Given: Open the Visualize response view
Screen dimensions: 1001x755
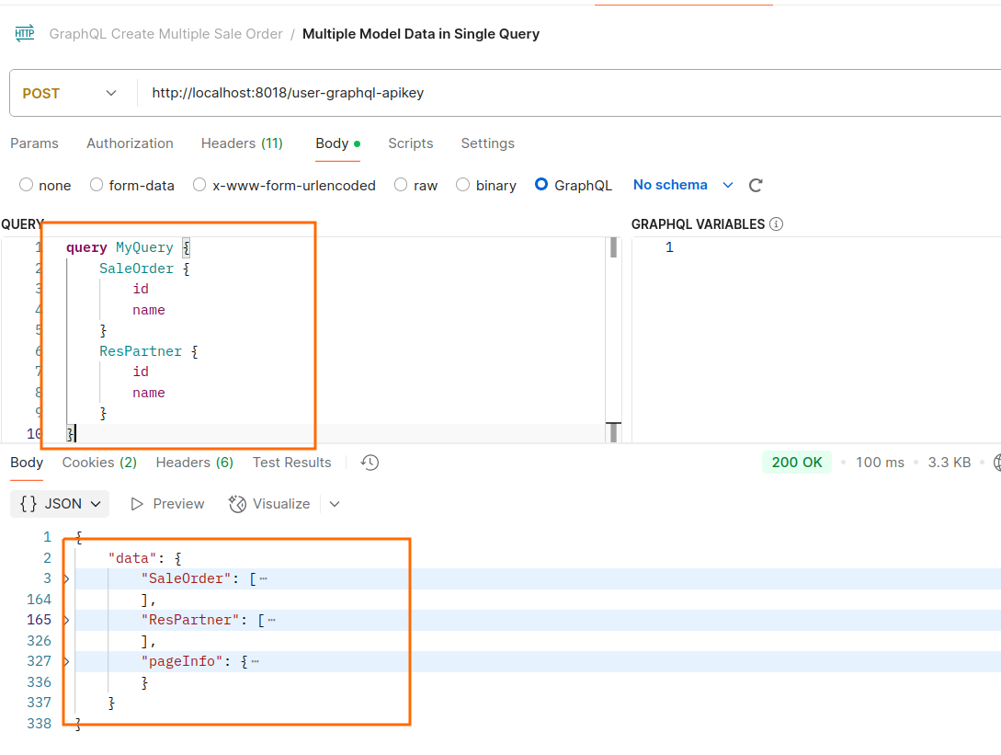Looking at the screenshot, I should click(x=268, y=504).
